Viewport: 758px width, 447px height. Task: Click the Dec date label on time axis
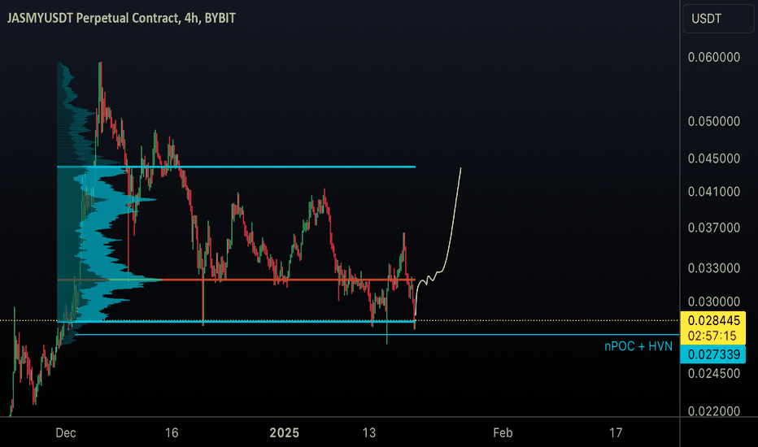[66, 433]
